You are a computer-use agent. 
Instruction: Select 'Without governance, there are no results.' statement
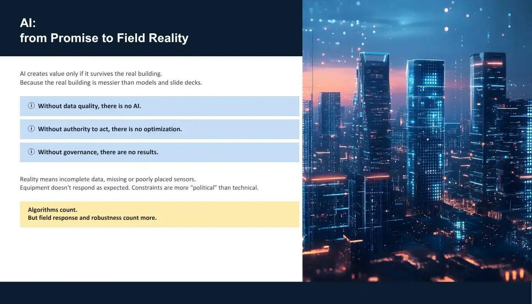pyautogui.click(x=98, y=152)
